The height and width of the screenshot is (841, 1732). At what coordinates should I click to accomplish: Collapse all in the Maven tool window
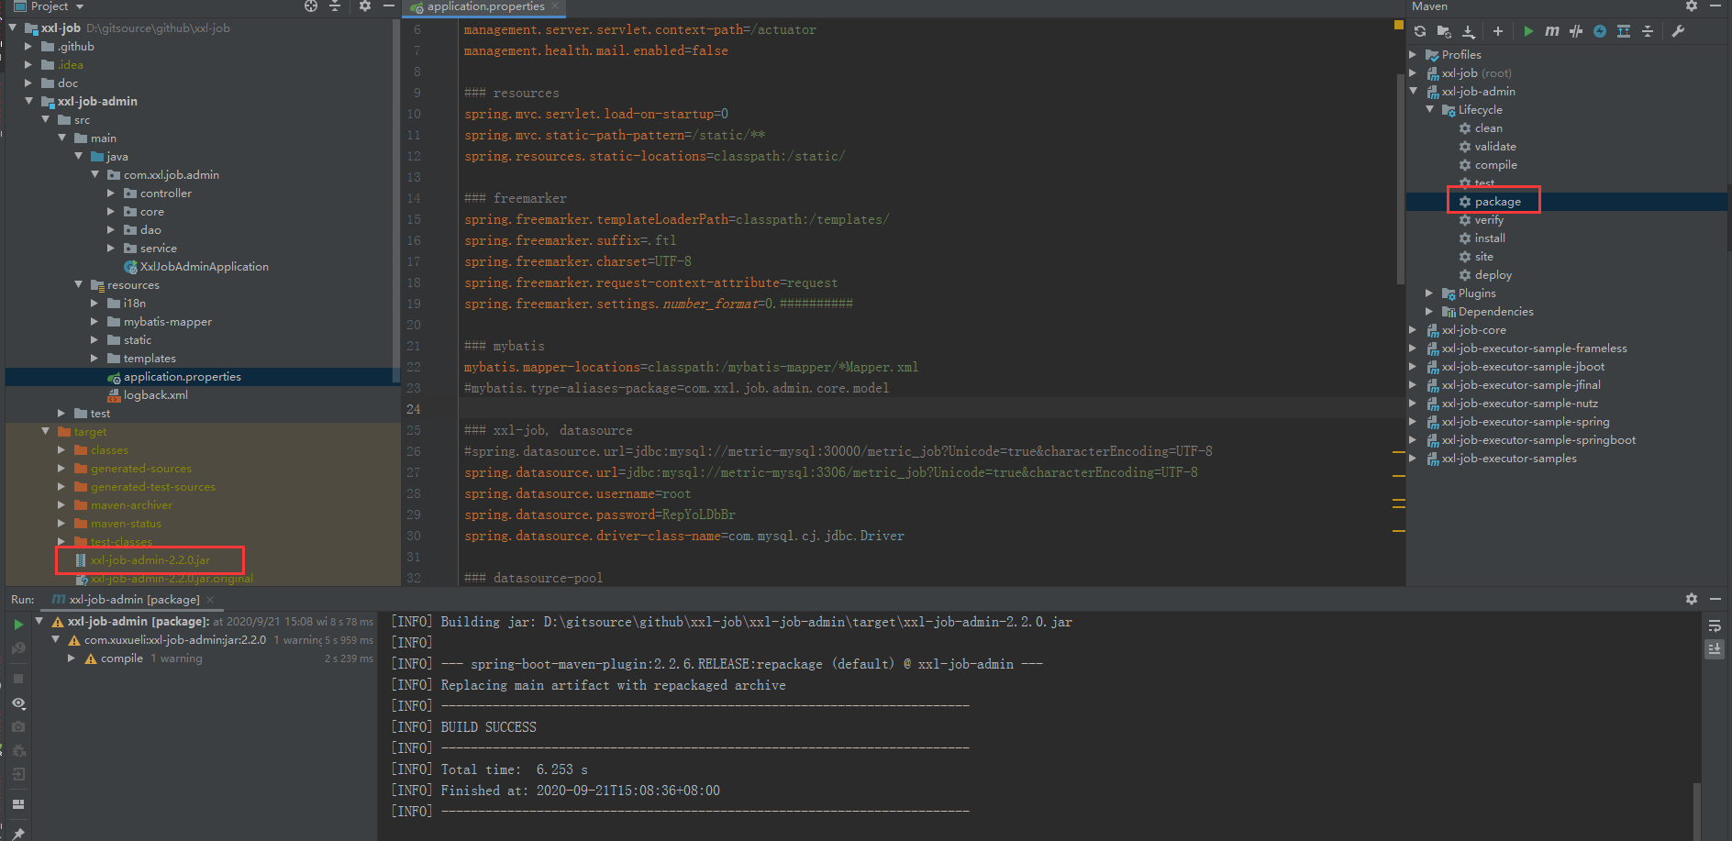coord(1648,31)
